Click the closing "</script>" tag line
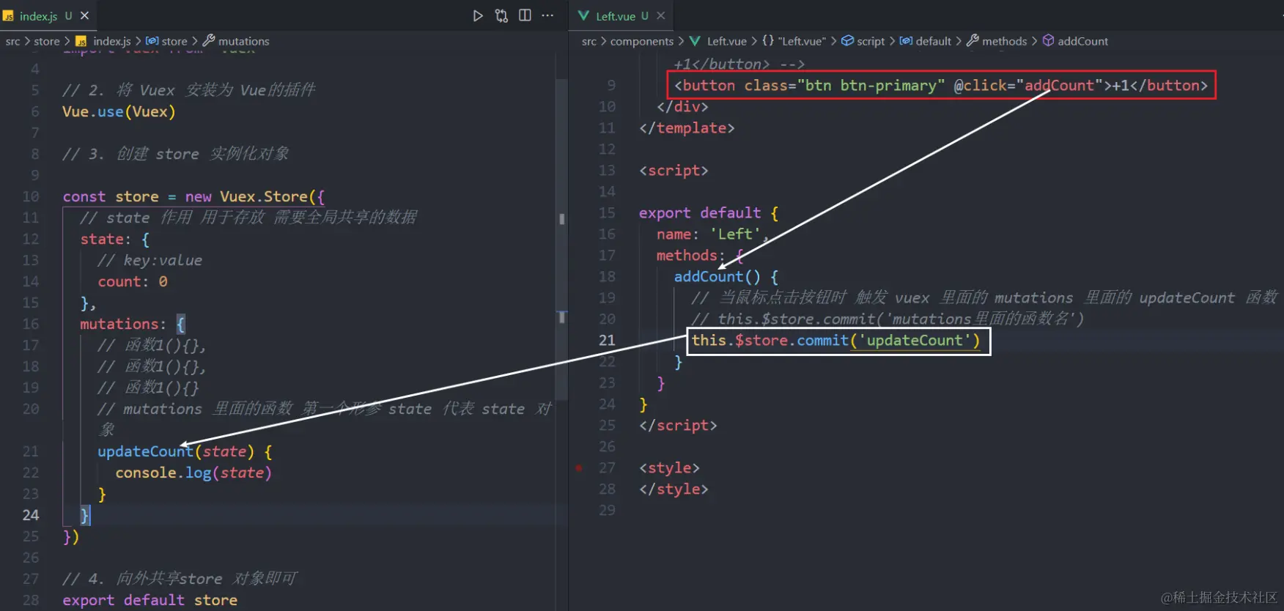The image size is (1284, 611). [x=678, y=425]
